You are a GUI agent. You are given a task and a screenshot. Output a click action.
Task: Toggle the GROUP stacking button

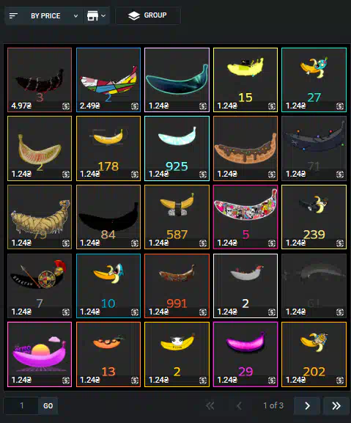point(148,15)
